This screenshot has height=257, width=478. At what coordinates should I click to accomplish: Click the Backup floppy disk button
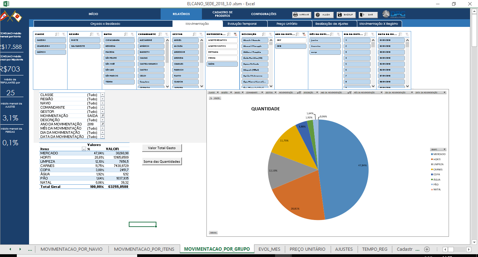346,15
